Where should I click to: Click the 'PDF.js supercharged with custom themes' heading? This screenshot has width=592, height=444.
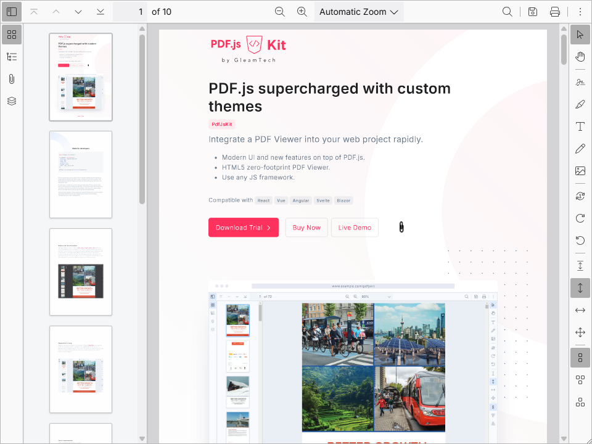pyautogui.click(x=329, y=97)
